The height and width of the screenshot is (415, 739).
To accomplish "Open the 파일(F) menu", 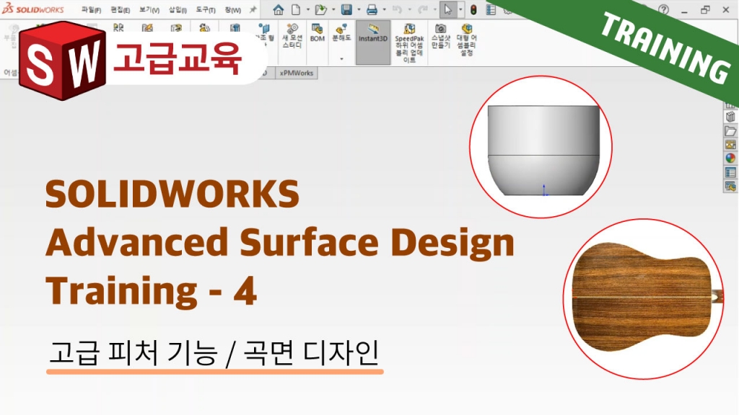I will pyautogui.click(x=91, y=10).
